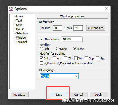Close the Options dialog with X
The width and height of the screenshot is (118, 105).
107,9
